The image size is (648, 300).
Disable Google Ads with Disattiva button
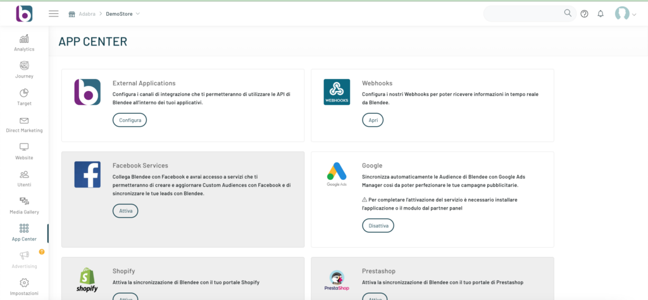pyautogui.click(x=378, y=225)
